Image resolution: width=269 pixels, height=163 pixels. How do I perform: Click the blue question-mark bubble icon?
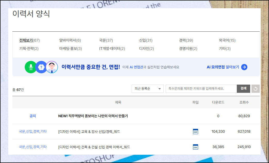click(41, 67)
